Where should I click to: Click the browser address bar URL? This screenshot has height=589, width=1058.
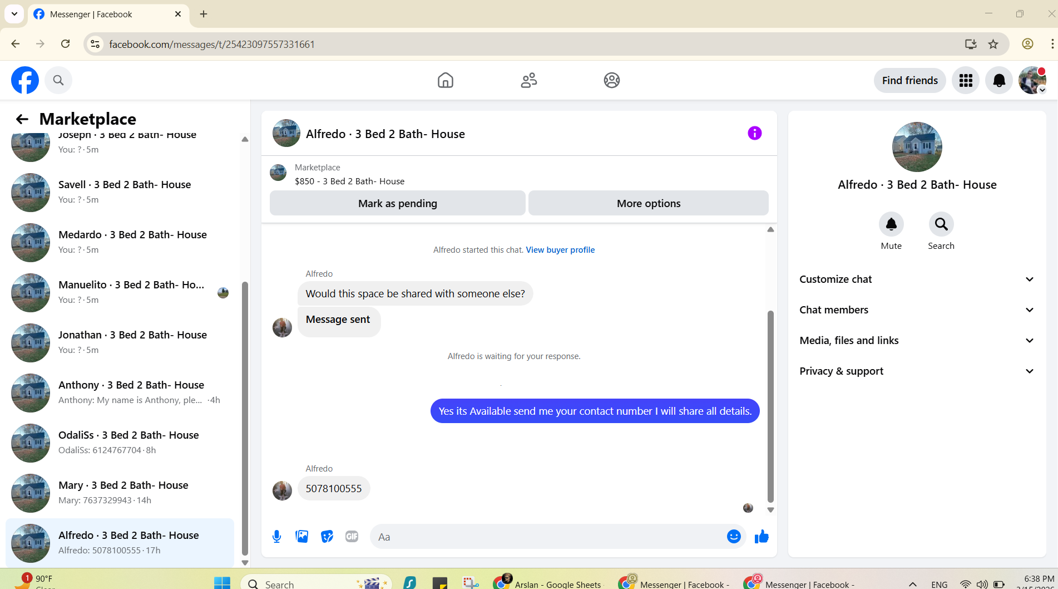coord(212,44)
